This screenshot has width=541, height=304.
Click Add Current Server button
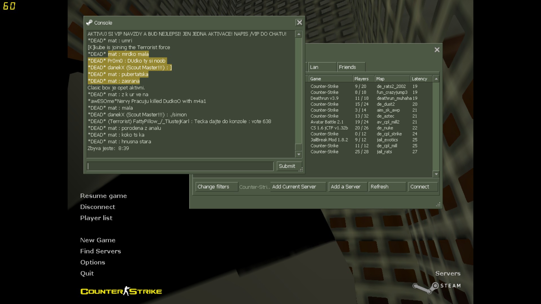pyautogui.click(x=298, y=187)
